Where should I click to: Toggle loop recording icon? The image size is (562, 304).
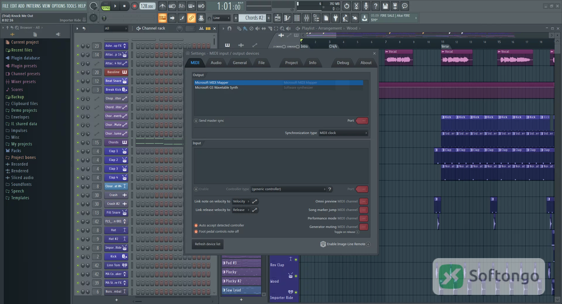201,6
